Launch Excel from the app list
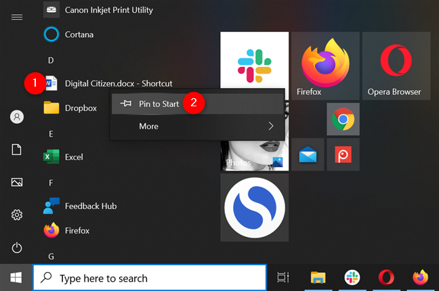This screenshot has width=439, height=291. (x=64, y=157)
